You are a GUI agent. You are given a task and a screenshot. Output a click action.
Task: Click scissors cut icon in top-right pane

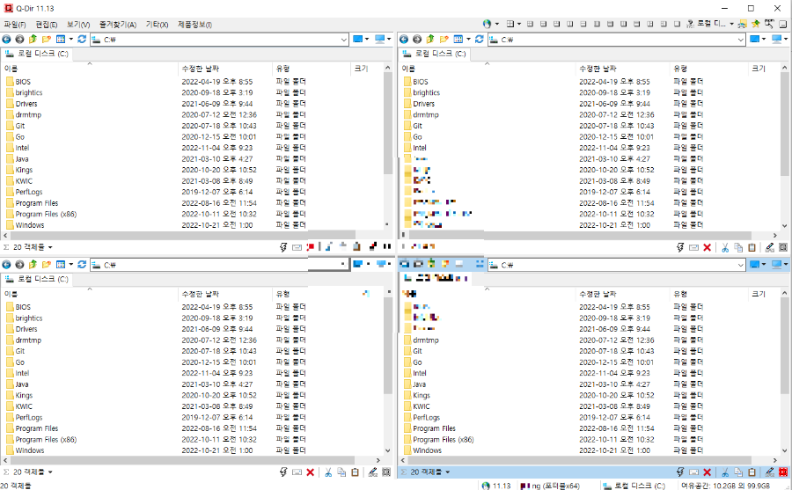(x=725, y=247)
